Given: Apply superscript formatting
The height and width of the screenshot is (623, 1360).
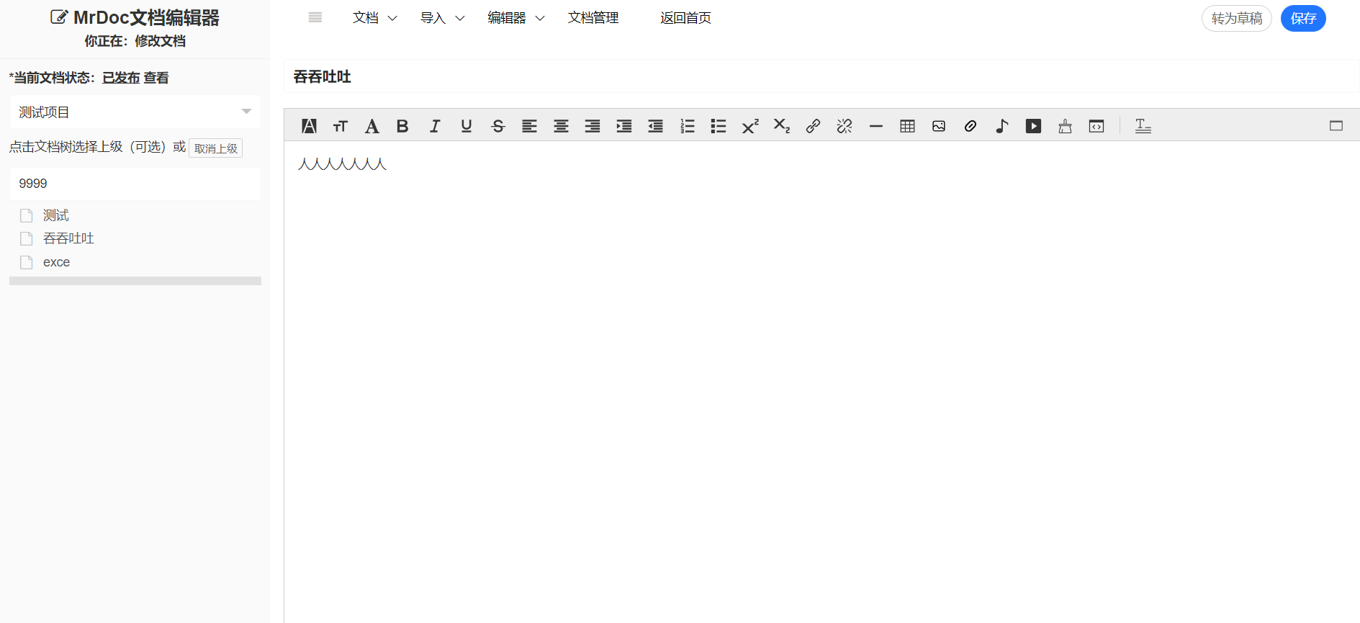Looking at the screenshot, I should (750, 126).
